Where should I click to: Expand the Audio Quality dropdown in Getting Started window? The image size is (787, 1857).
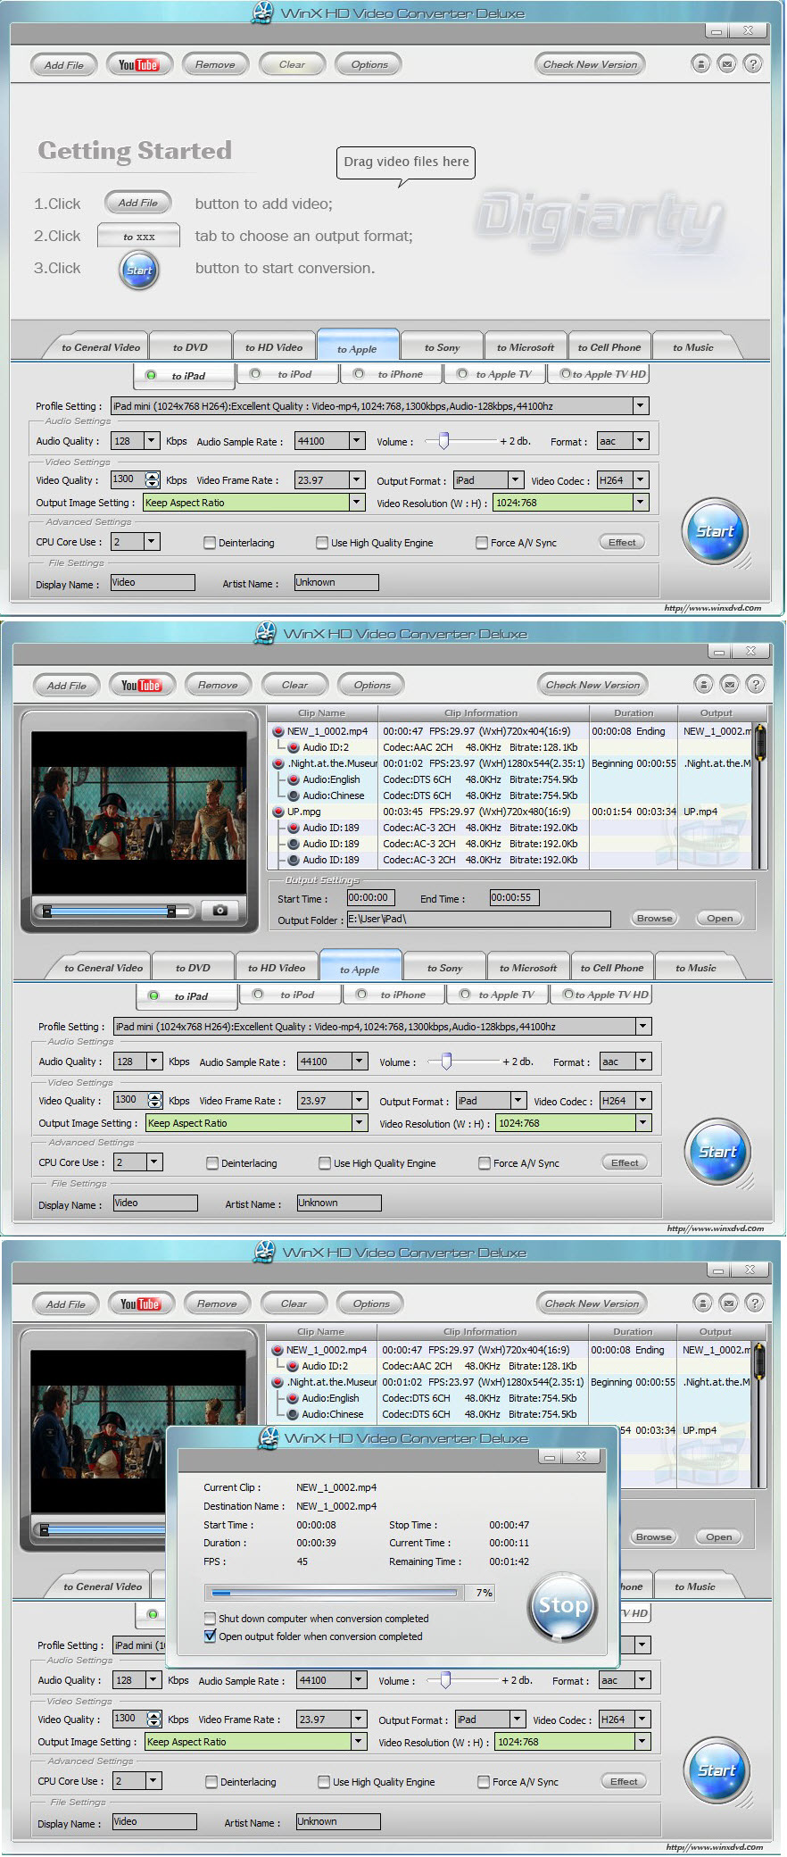(x=152, y=440)
